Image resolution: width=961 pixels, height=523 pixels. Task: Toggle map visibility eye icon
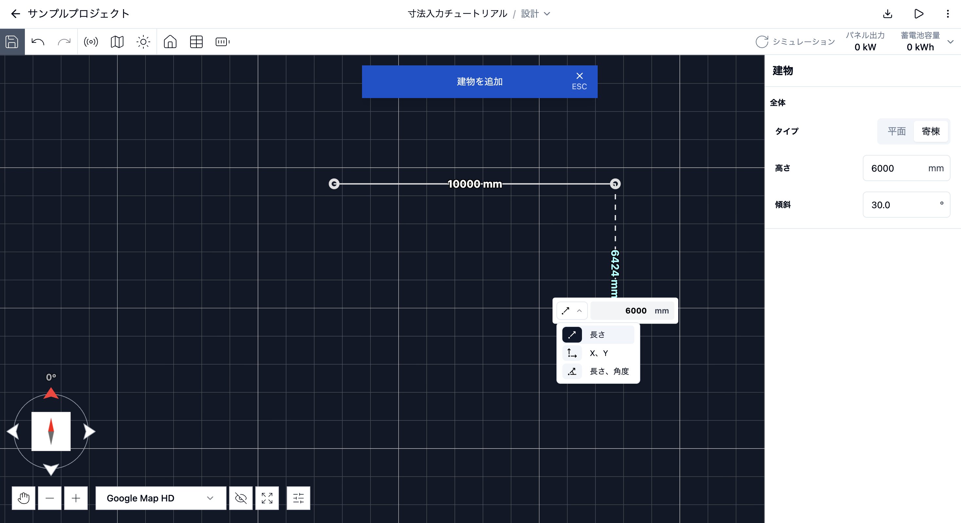pyautogui.click(x=241, y=498)
